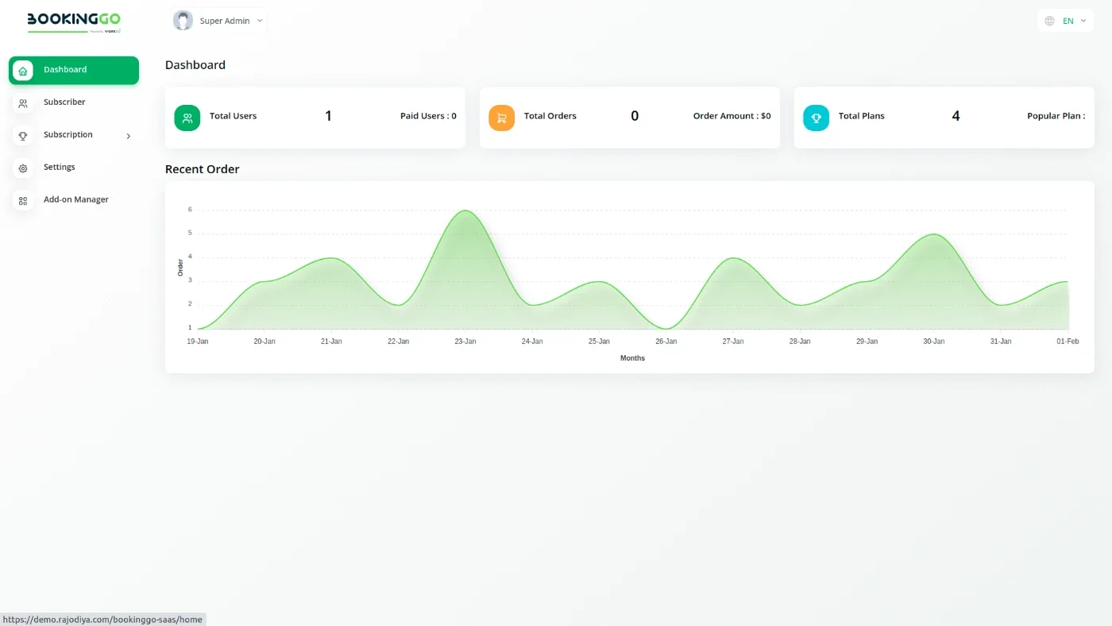Screen dimensions: 1112x626
Task: Open the EN language dropdown
Action: click(1065, 21)
